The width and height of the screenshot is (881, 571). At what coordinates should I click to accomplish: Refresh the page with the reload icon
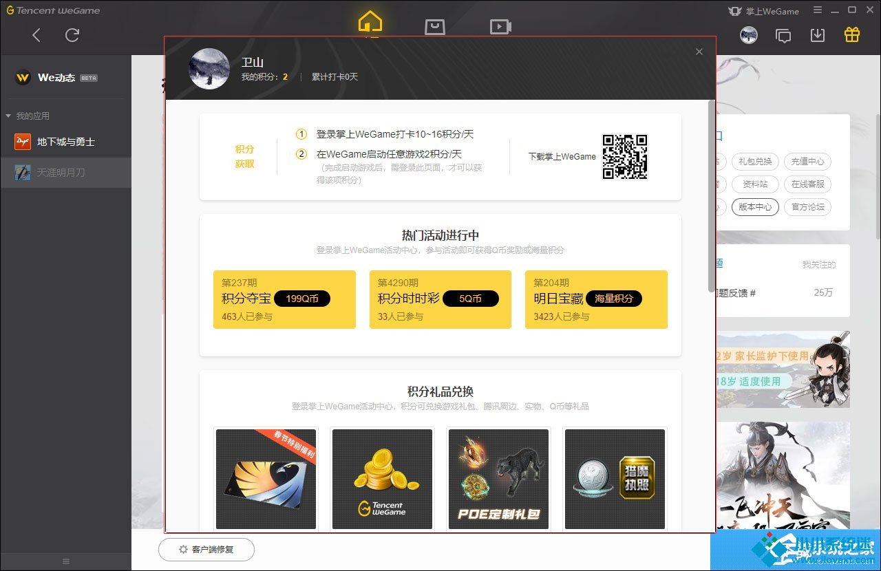tap(72, 35)
